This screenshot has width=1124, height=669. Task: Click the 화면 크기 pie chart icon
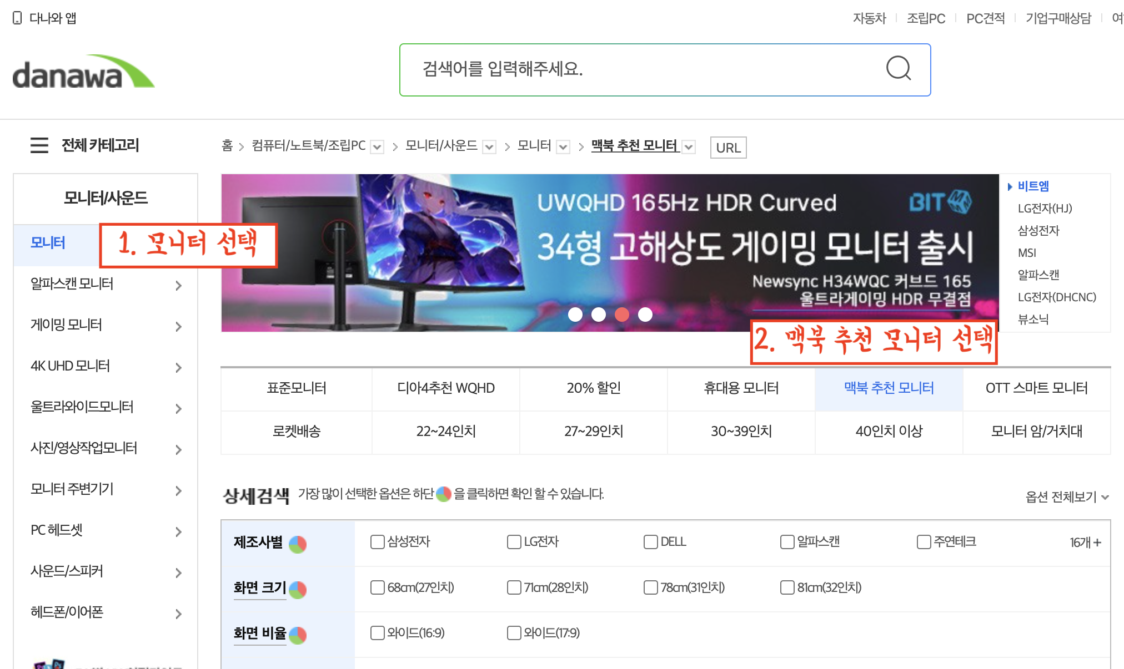pos(298,590)
